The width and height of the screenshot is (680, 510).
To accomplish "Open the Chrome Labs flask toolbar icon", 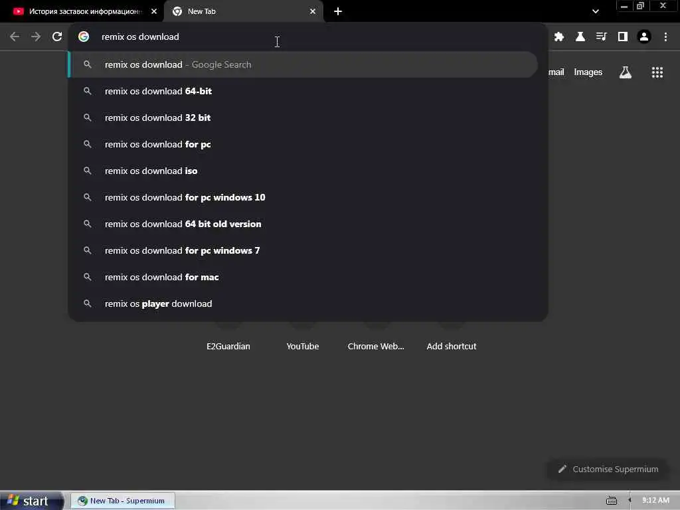I will coord(580,37).
